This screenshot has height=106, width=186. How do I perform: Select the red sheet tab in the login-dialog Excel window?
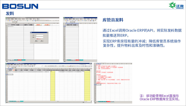click(x=19, y=60)
